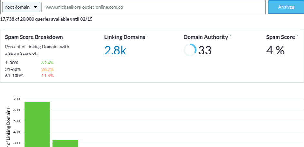The image size is (304, 147).
Task: Click the 31-60% range label
Action: [x=13, y=69]
